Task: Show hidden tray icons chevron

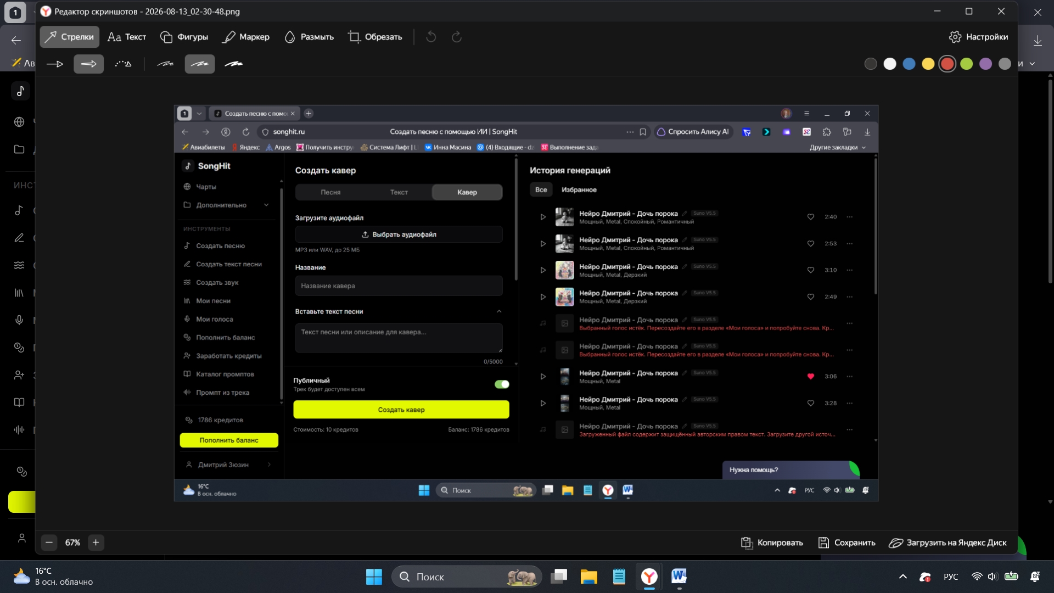Action: tap(902, 577)
